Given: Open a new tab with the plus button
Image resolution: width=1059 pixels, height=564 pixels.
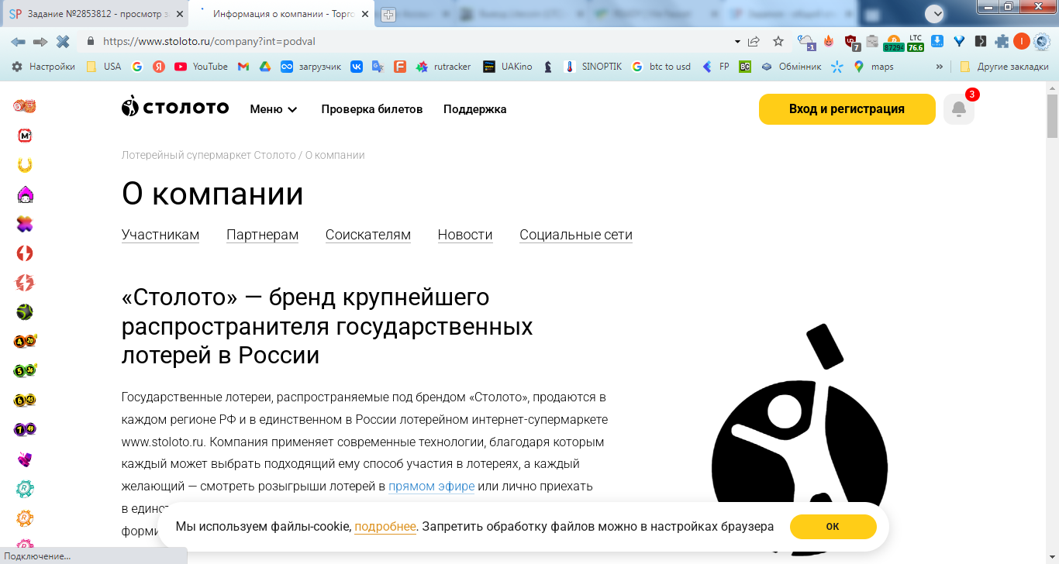Looking at the screenshot, I should [388, 14].
